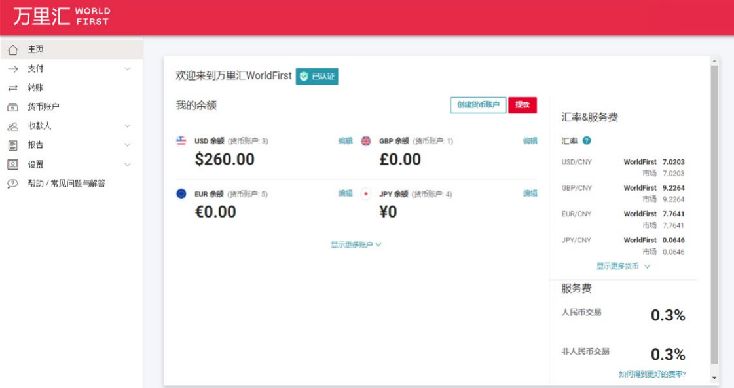
Task: Click 编辑 link for JPY balance
Action: [x=530, y=193]
